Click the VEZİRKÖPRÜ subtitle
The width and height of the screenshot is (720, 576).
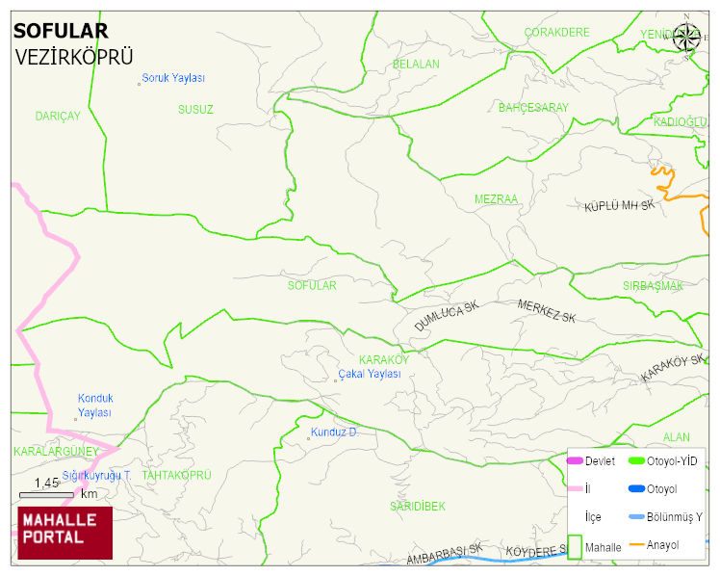[74, 58]
